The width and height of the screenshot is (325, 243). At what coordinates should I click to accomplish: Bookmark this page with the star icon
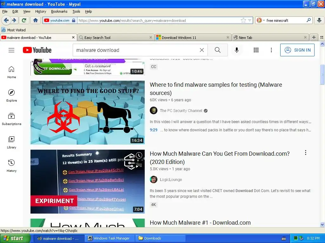coord(243,20)
